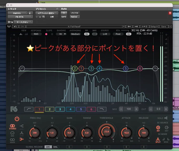Select MID processing mode icon
Image resolution: width=179 pixels, height=151 pixels.
tap(12, 134)
